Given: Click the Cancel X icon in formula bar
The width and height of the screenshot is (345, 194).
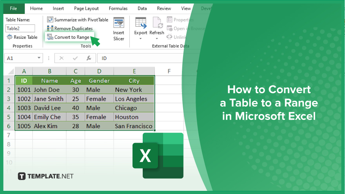Looking at the screenshot, I should 62,58.
